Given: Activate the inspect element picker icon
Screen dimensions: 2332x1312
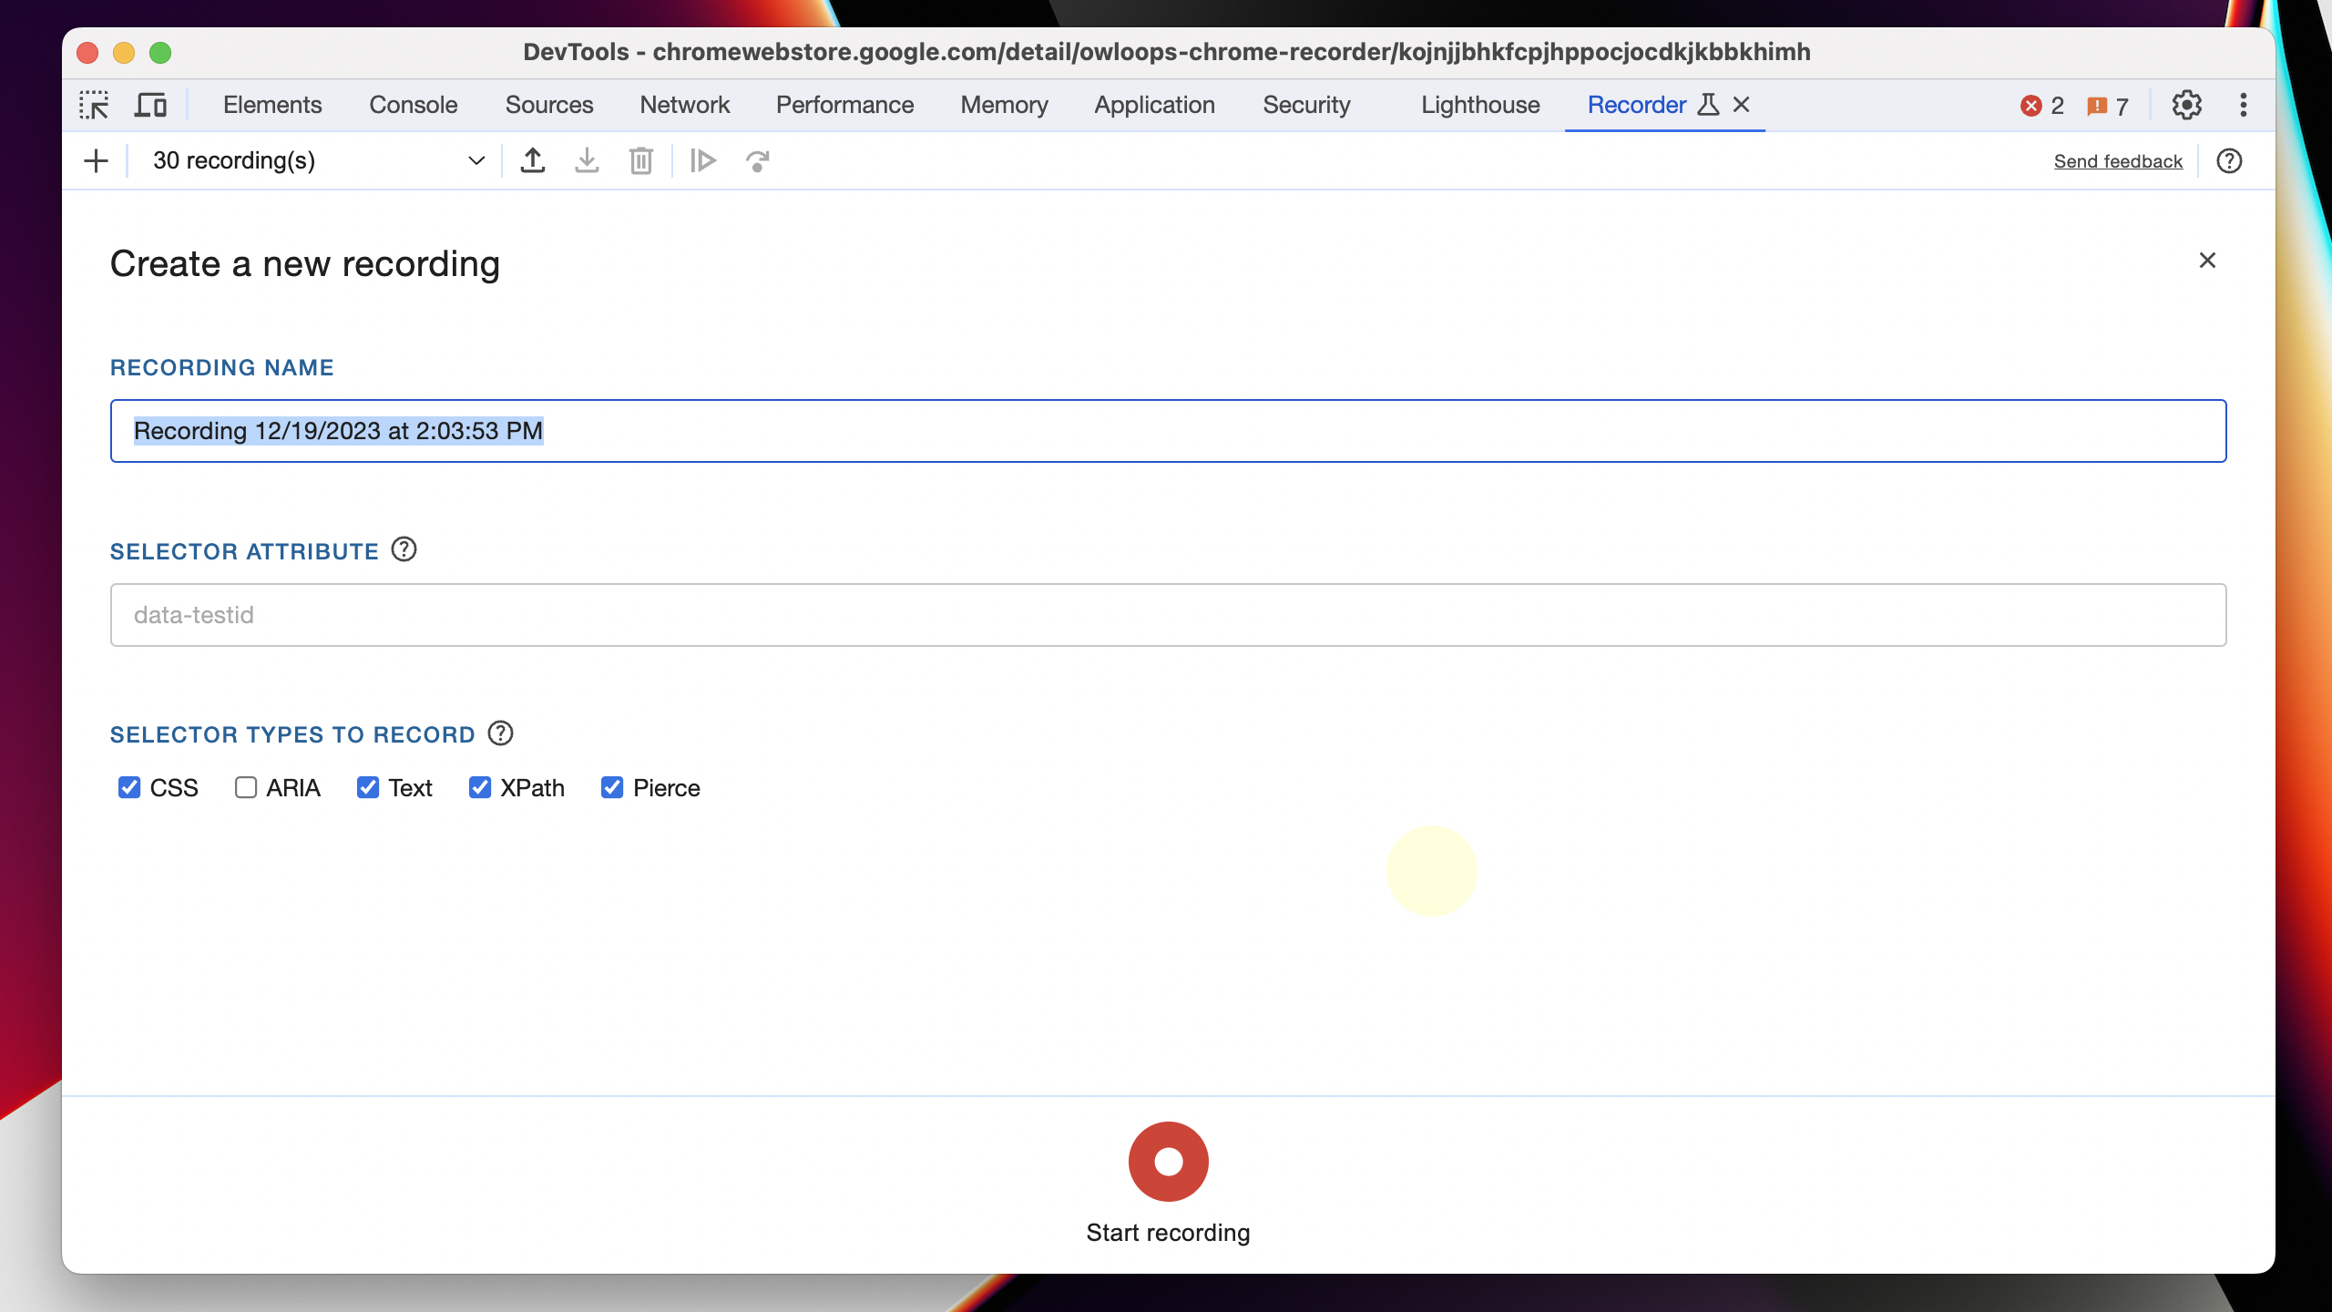Looking at the screenshot, I should click(94, 105).
